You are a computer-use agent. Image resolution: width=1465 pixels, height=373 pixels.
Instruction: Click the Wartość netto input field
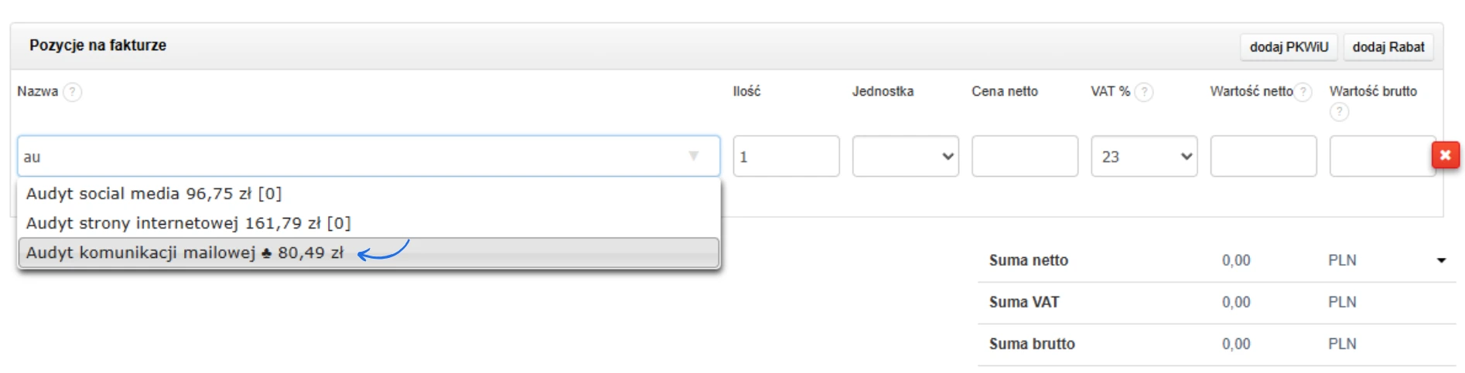click(x=1262, y=156)
